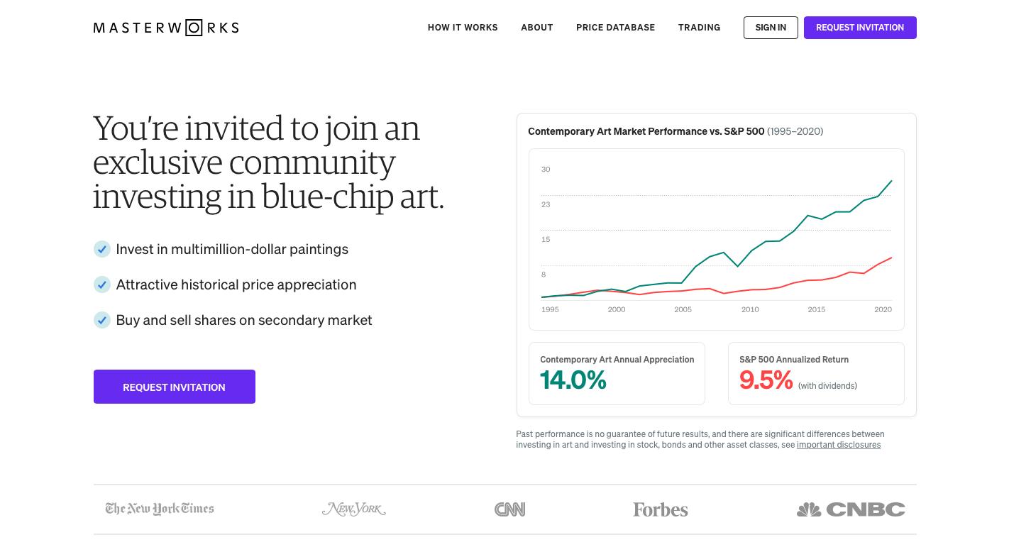Click the Forbes logo
The image size is (1009, 547).
(x=660, y=509)
